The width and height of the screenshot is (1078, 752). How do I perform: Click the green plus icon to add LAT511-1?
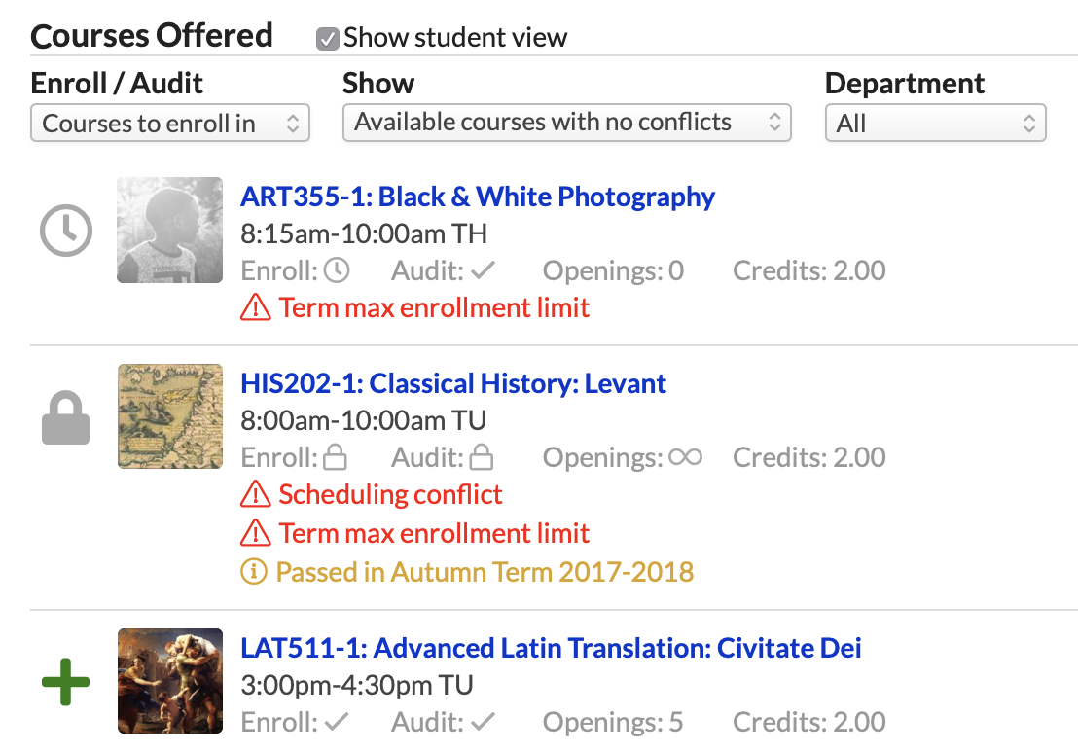click(66, 682)
